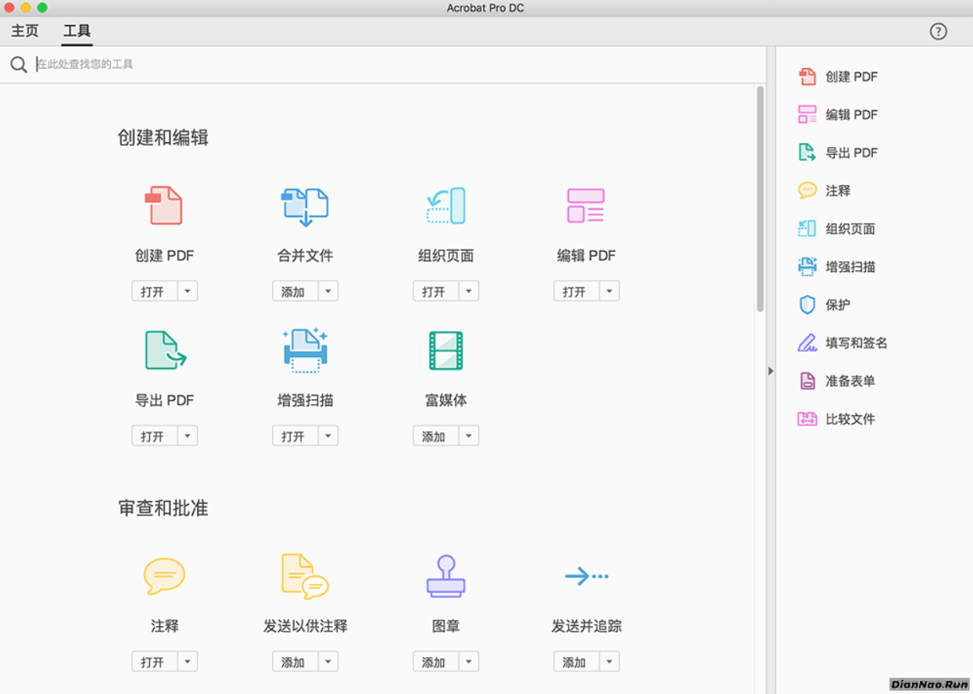Expand dropdown arrow next to 图章 添加
This screenshot has height=694, width=973.
tap(469, 662)
